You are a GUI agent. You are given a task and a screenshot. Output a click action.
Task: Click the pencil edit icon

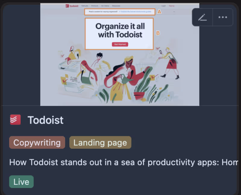pyautogui.click(x=202, y=17)
